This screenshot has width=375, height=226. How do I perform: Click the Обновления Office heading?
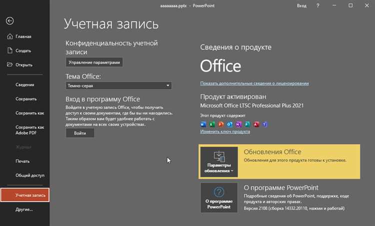click(x=272, y=152)
